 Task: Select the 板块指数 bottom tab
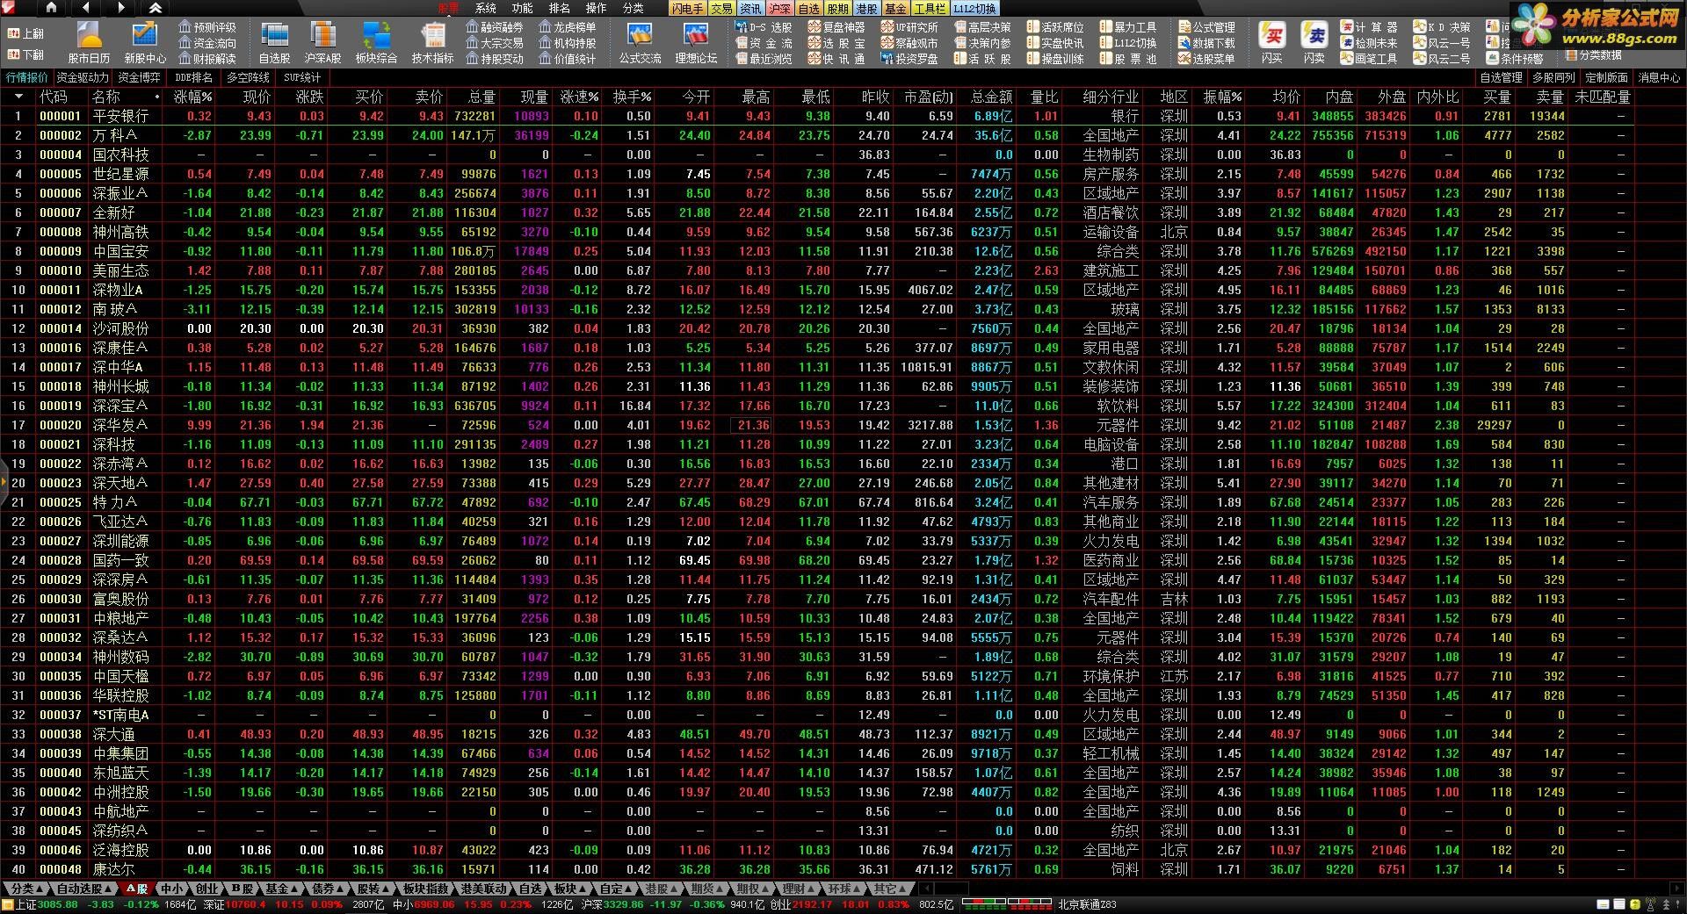[x=426, y=889]
